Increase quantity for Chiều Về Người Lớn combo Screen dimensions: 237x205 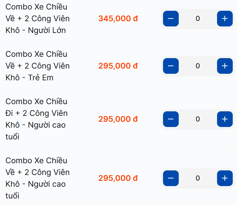[x=225, y=19]
